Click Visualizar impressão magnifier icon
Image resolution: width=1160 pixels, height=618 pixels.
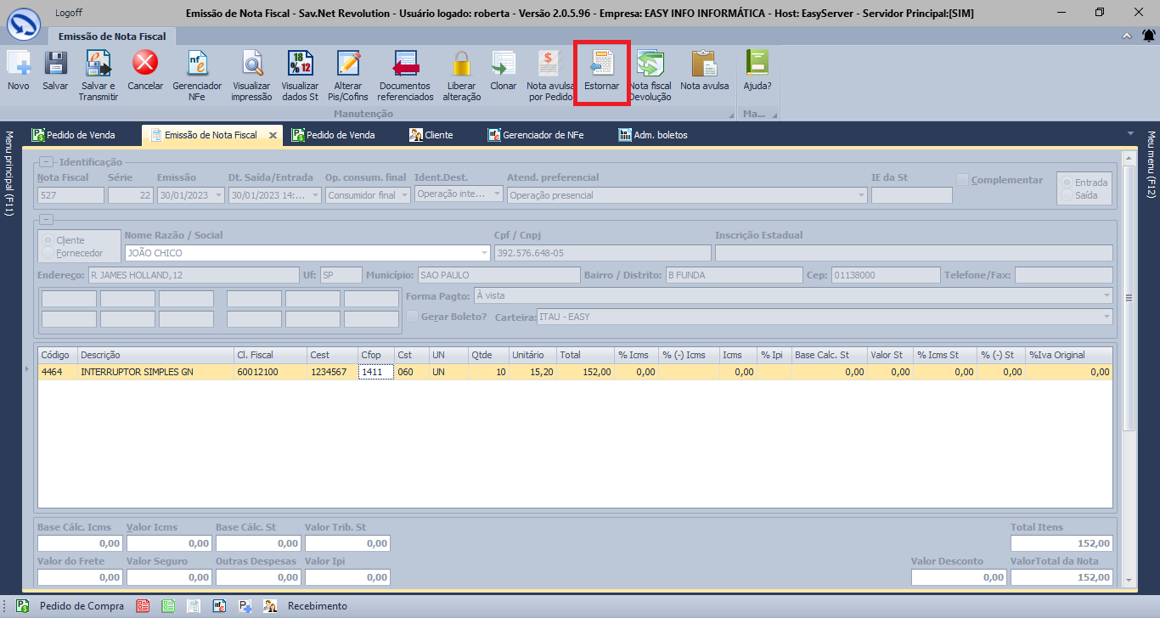pos(251,64)
